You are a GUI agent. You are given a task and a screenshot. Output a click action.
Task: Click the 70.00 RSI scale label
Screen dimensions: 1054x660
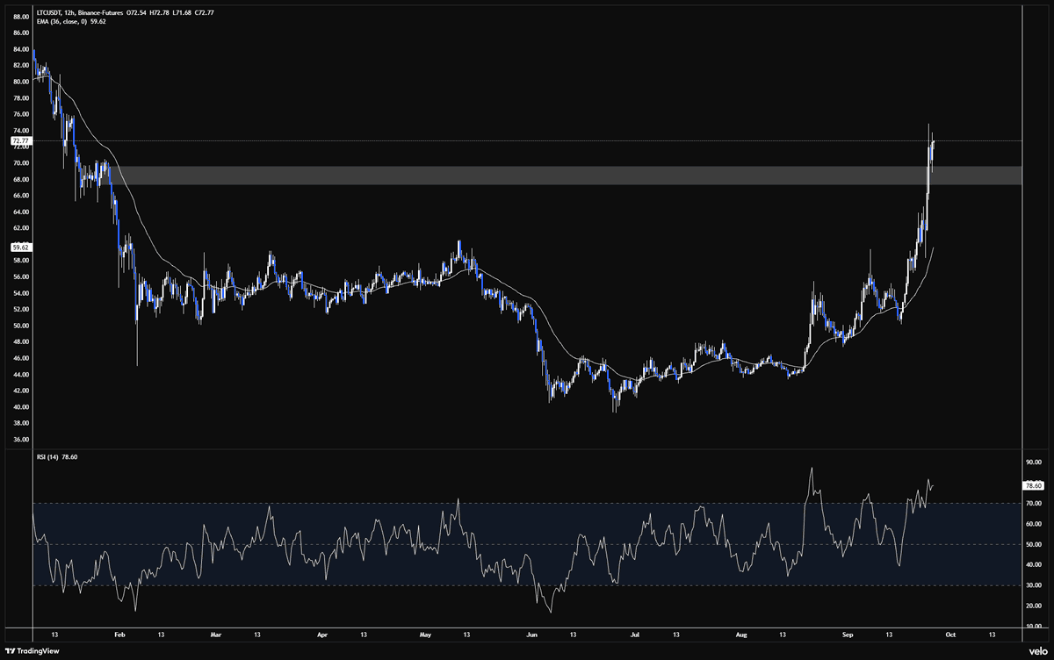[1033, 503]
